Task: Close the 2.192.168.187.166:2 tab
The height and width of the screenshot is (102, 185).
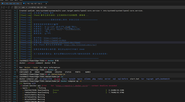Action: (46, 4)
